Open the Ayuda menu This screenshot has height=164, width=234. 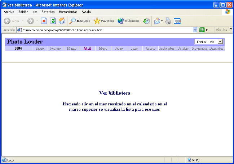pyautogui.click(x=86, y=12)
